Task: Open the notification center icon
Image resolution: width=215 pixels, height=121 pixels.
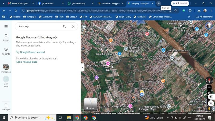Action: pos(210,118)
